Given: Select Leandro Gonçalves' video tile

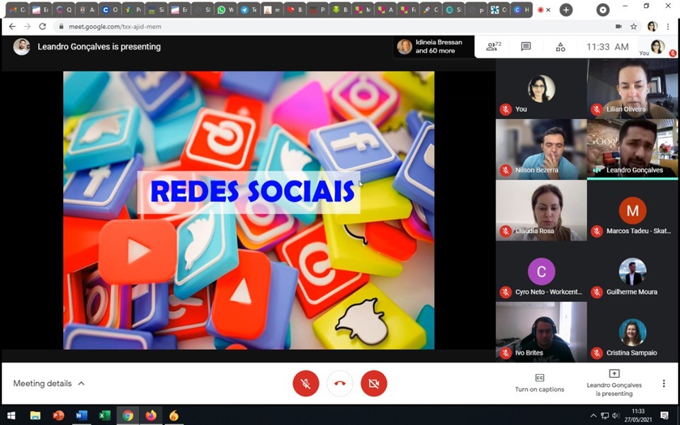Looking at the screenshot, I should (x=633, y=149).
